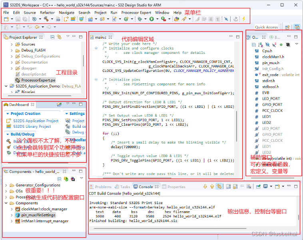
Task: Click the External Tools run icon
Action: pos(163,19)
